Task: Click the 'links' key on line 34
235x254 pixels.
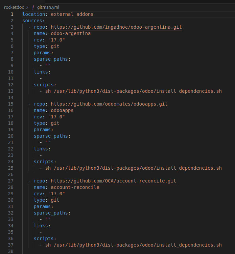Action: [41, 226]
